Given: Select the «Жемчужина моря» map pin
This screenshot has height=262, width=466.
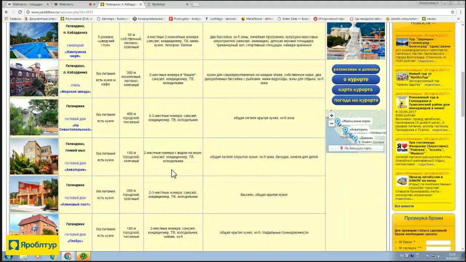Looking at the screenshot, I should 337,122.
